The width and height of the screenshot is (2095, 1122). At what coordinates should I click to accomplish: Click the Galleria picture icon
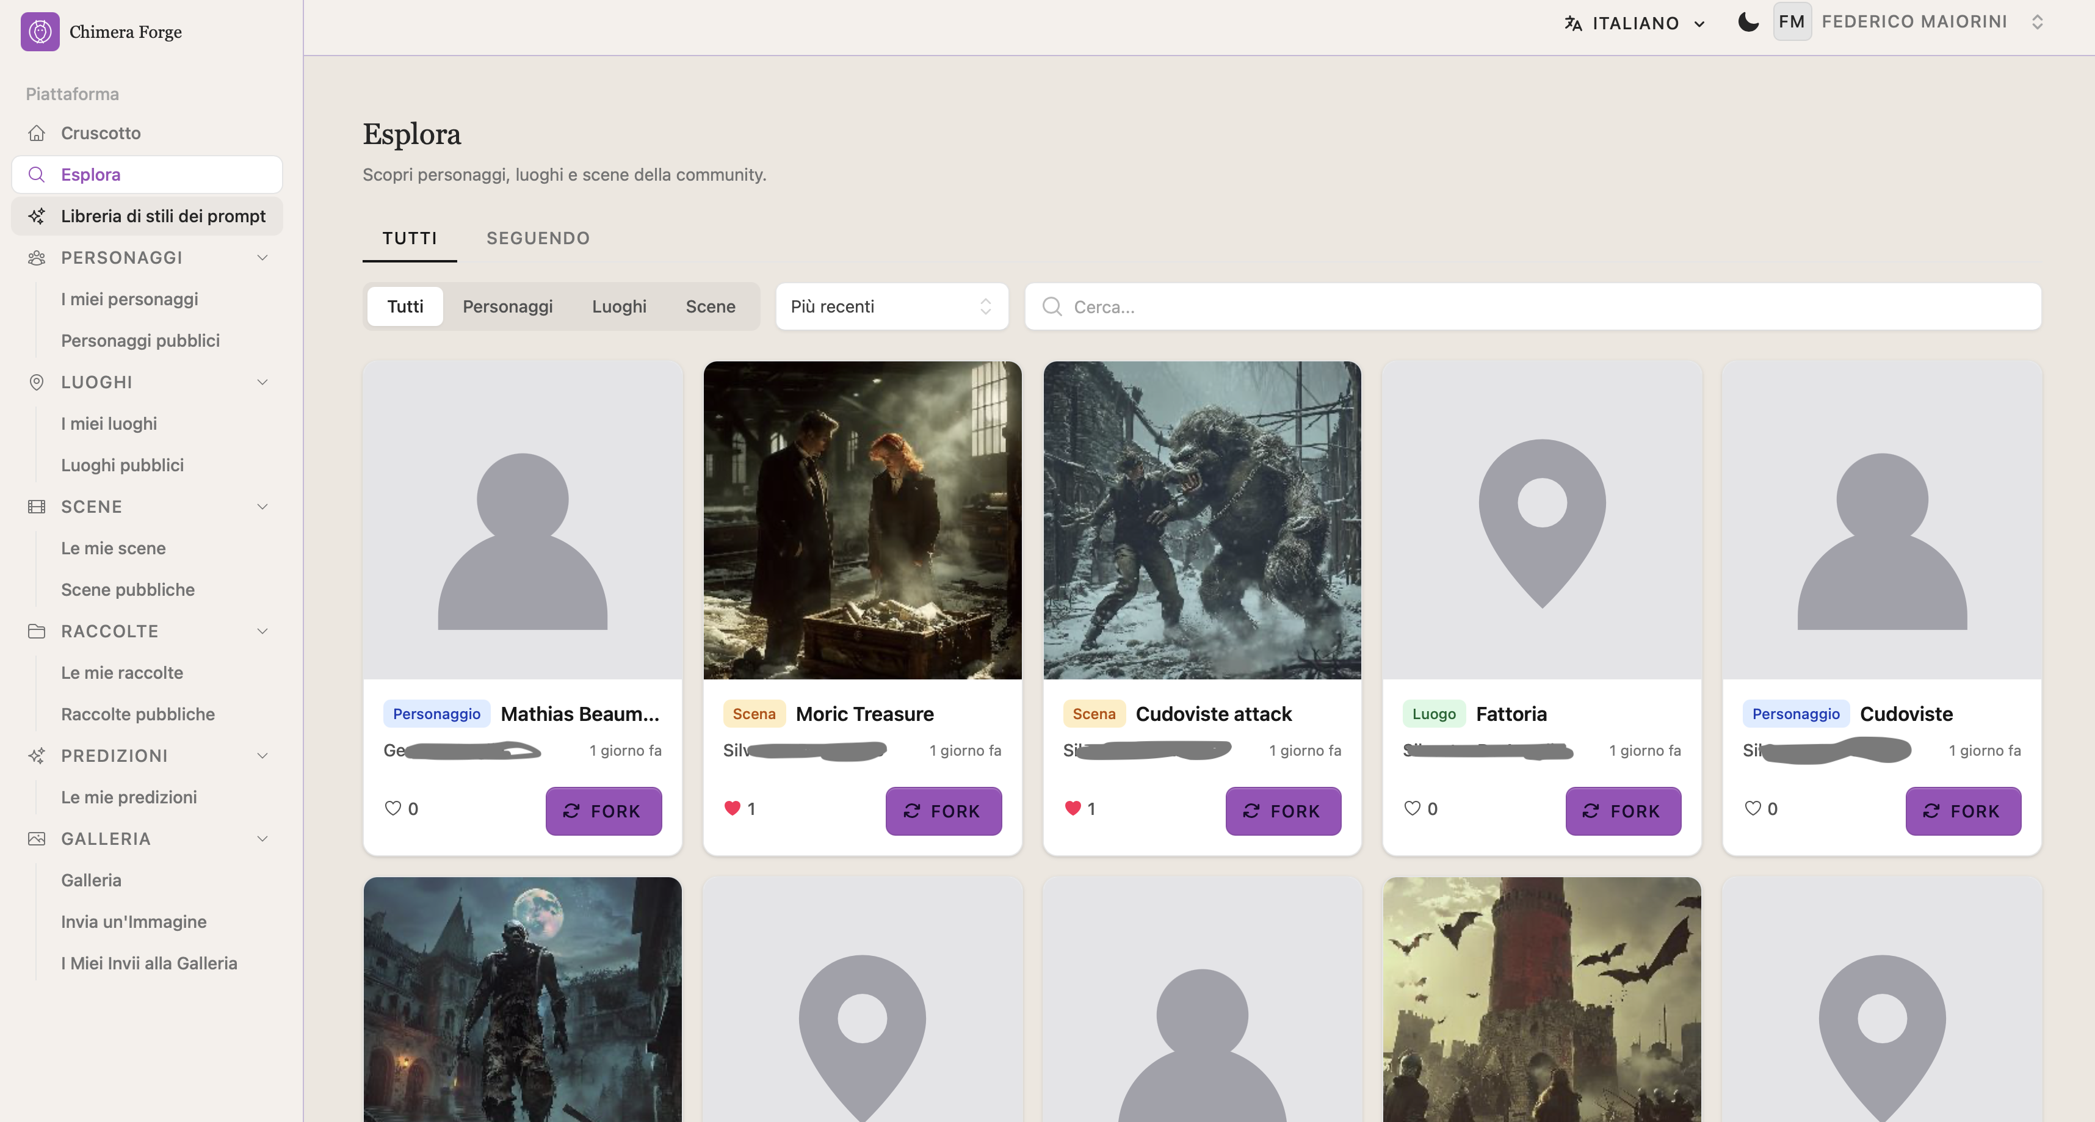coord(37,838)
